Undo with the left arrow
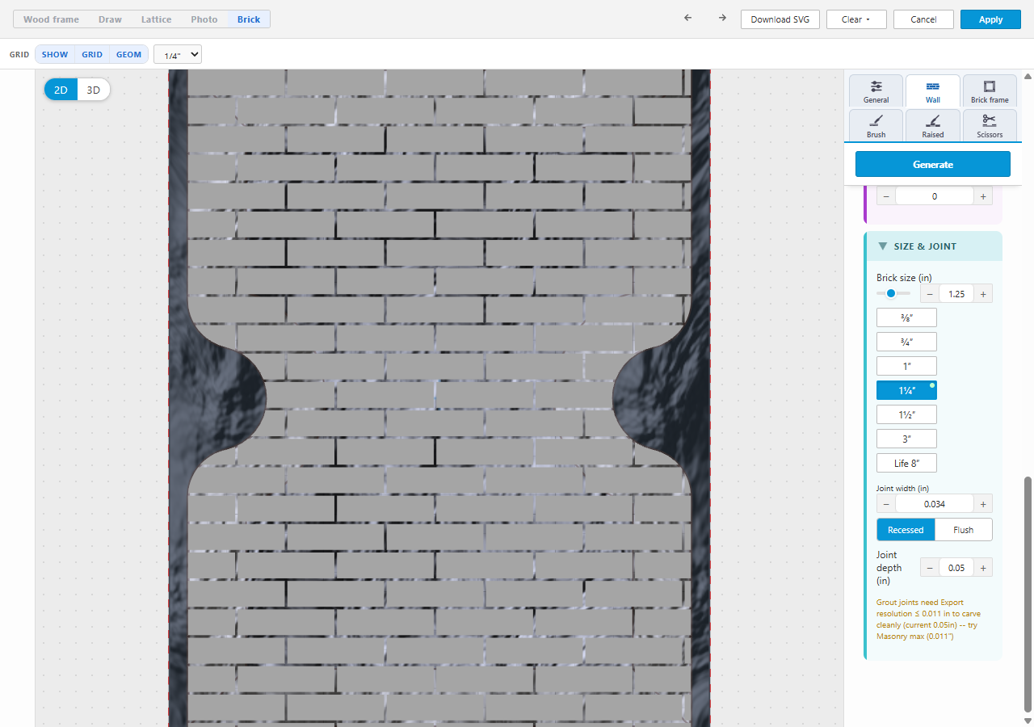Screen dimensions: 1034x727 pyautogui.click(x=688, y=19)
